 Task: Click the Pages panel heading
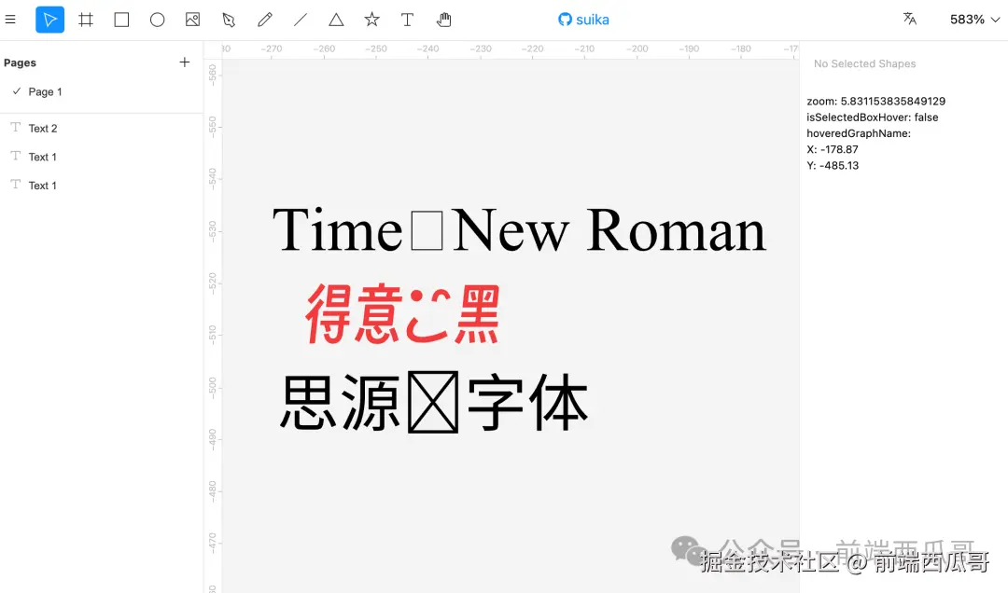tap(20, 62)
